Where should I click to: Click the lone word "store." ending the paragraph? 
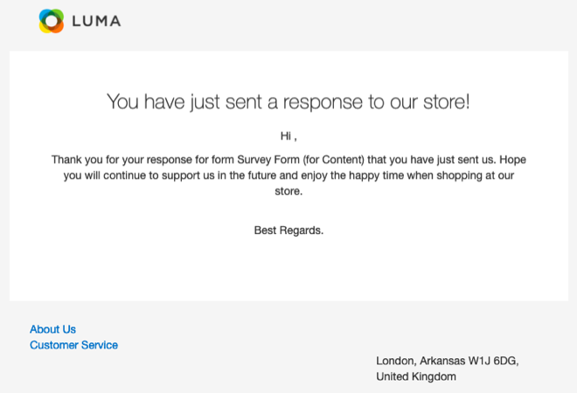(288, 191)
